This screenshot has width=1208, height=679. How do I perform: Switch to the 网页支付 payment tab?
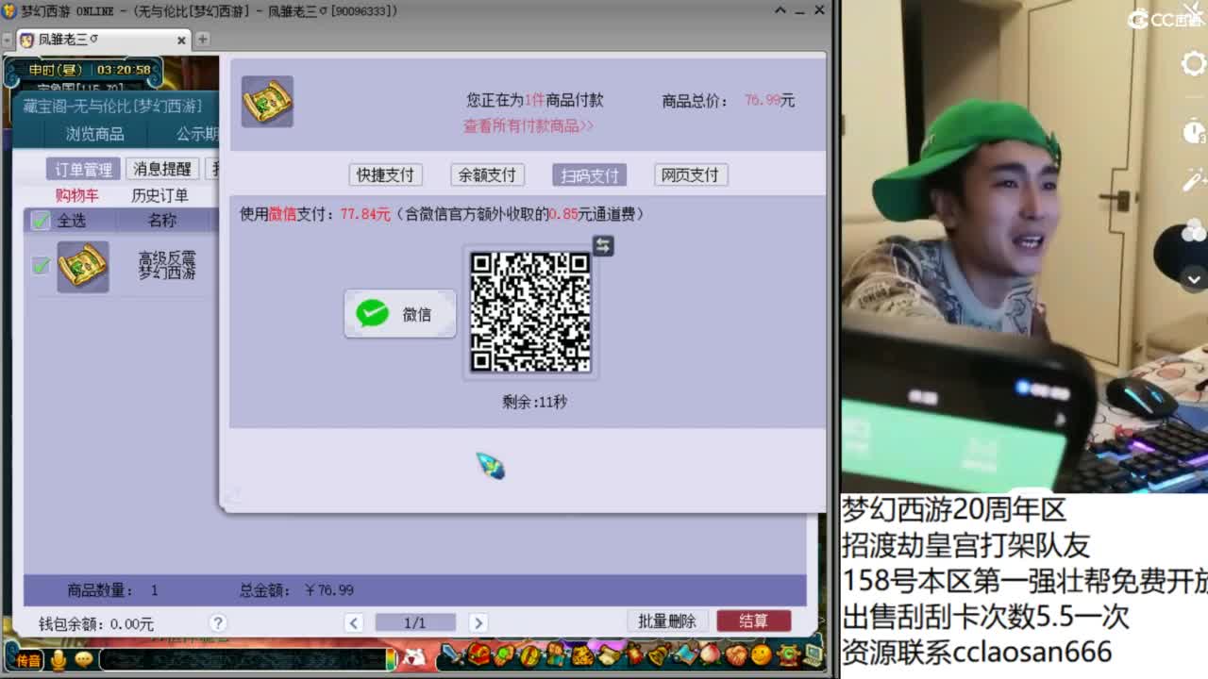coord(690,174)
